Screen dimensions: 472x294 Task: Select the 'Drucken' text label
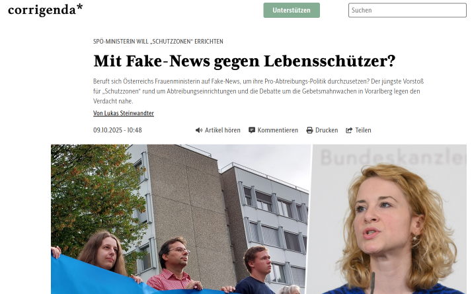click(x=327, y=130)
